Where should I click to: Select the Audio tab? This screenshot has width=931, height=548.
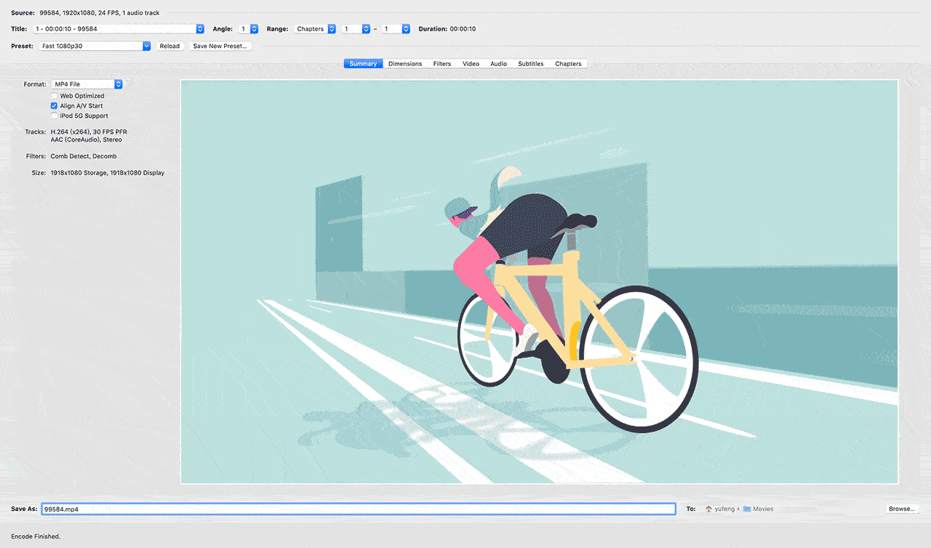coord(498,64)
